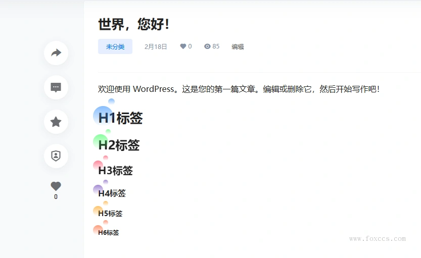Select the H5标签 heading
This screenshot has height=258, width=421.
point(110,214)
